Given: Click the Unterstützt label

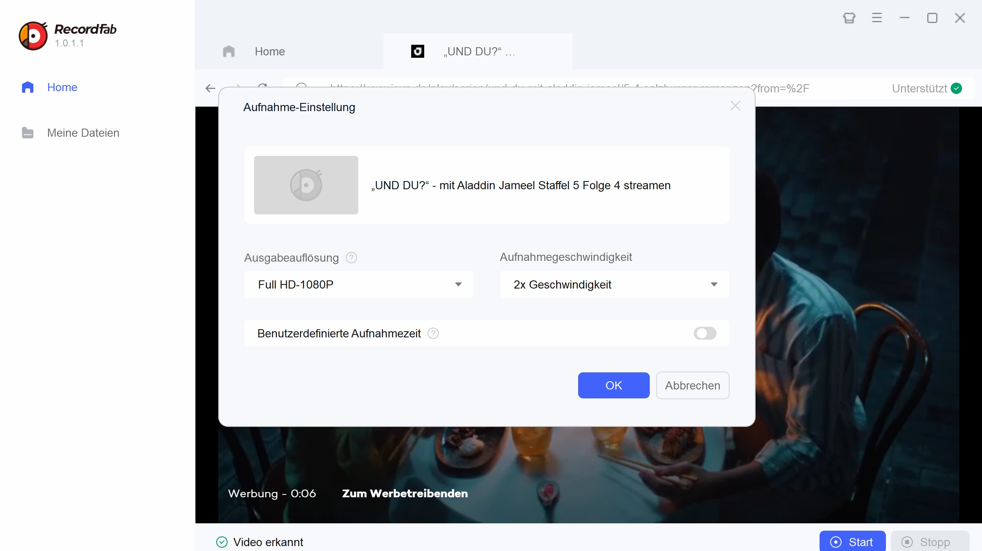Looking at the screenshot, I should click(920, 88).
